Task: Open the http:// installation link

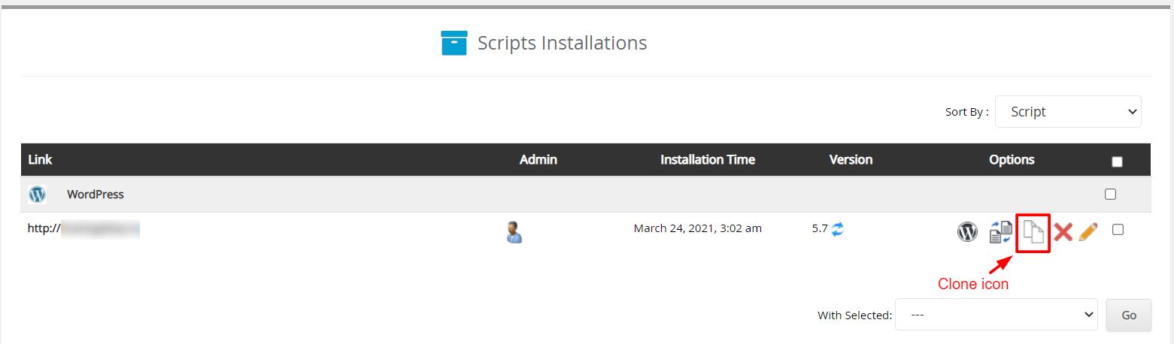Action: 83,228
